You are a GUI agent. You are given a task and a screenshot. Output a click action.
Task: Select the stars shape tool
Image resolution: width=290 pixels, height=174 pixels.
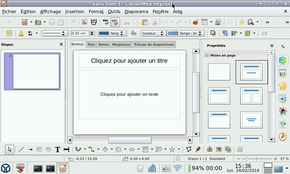(172, 149)
